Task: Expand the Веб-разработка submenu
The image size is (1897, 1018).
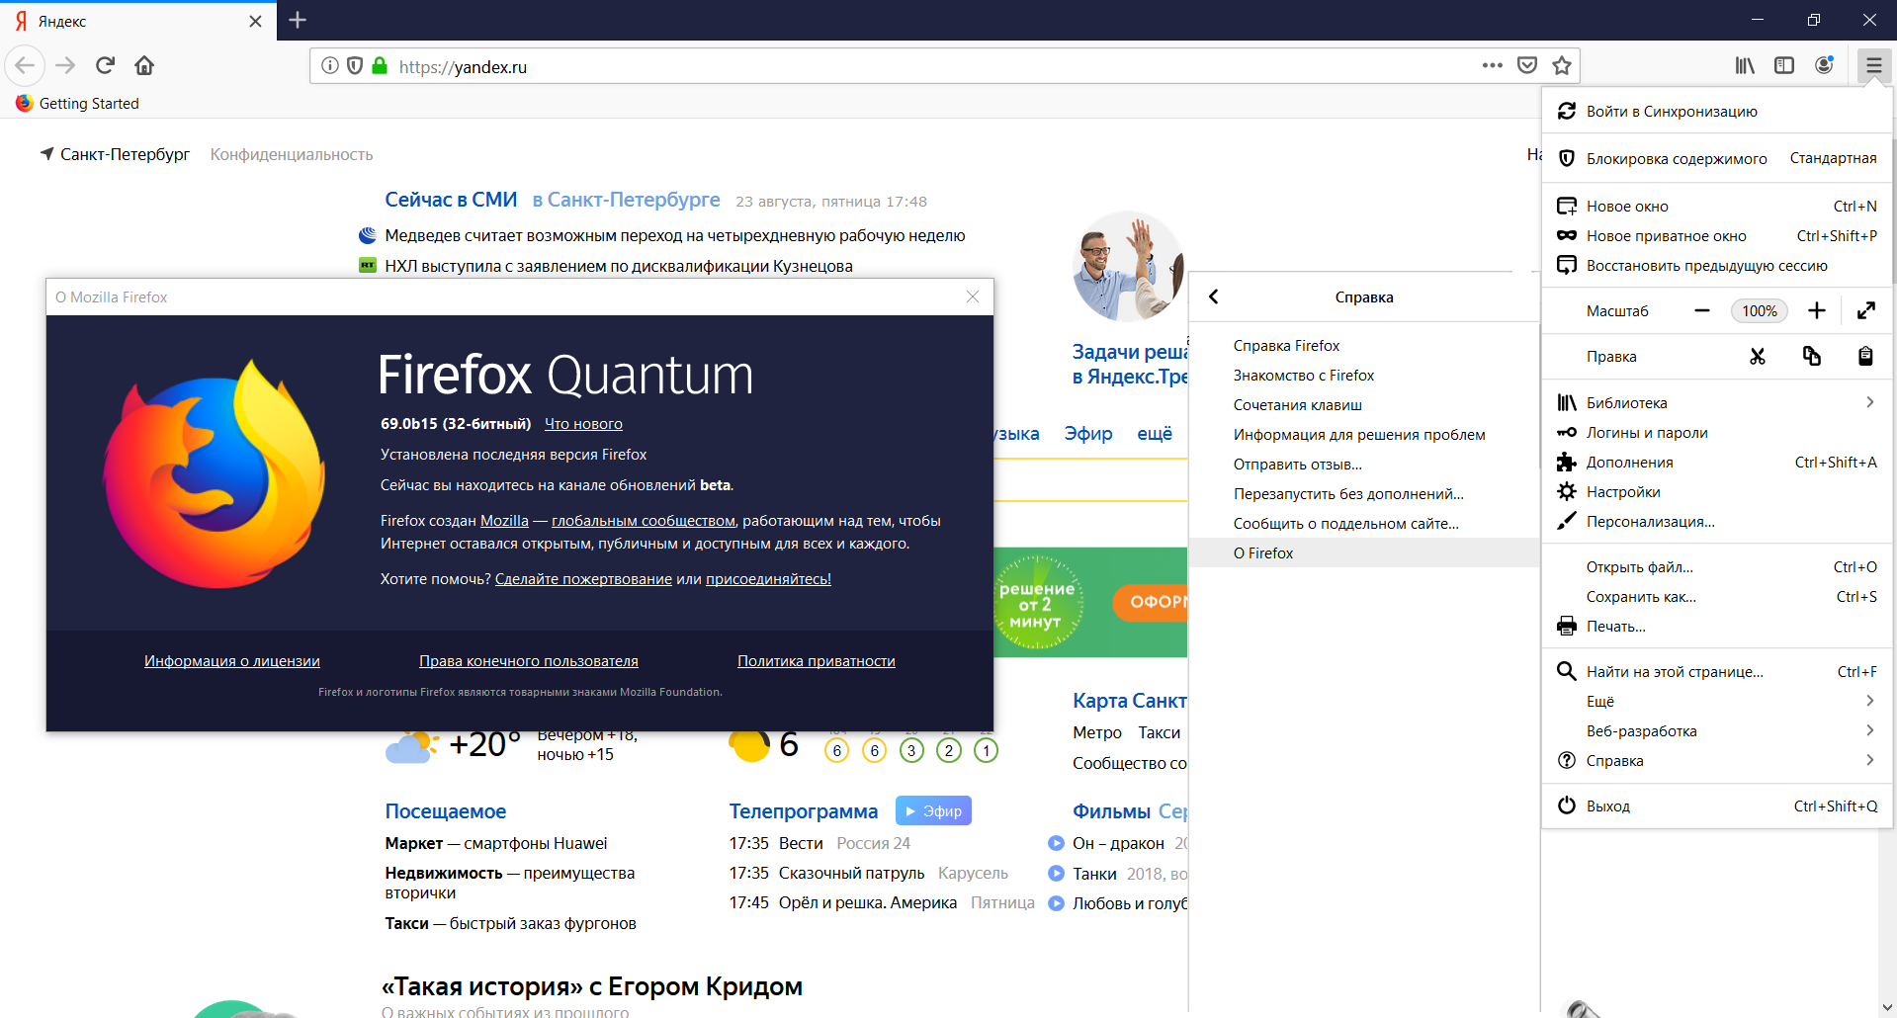Action: [x=1717, y=731]
